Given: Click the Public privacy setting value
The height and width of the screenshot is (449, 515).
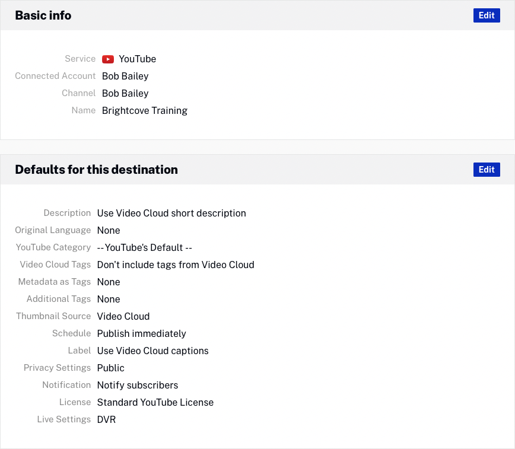Looking at the screenshot, I should (x=111, y=368).
